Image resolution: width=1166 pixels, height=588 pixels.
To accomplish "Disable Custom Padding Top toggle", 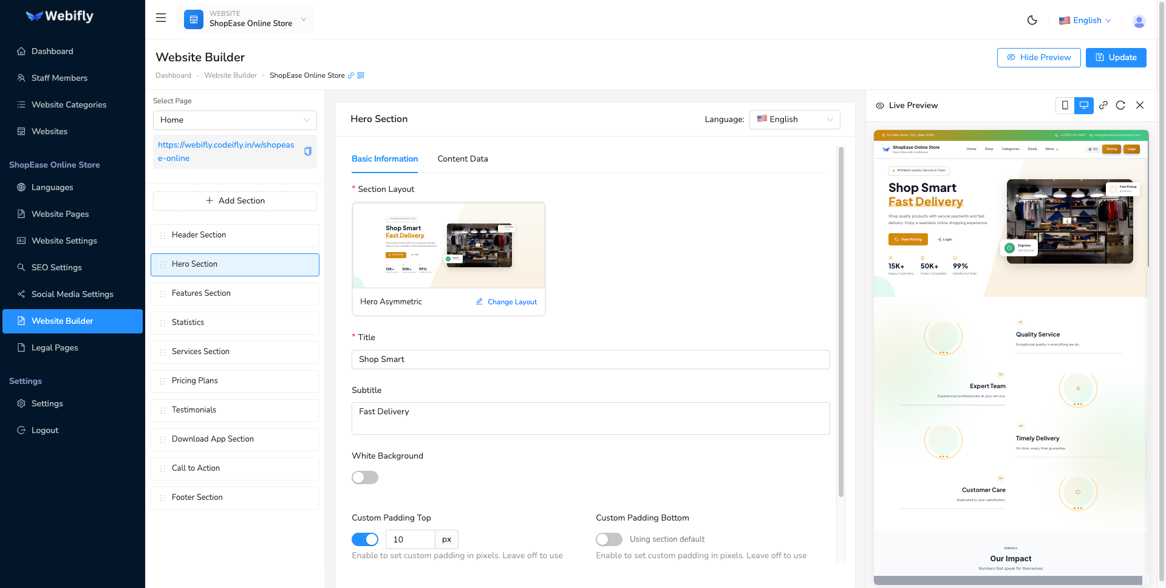I will pyautogui.click(x=364, y=539).
